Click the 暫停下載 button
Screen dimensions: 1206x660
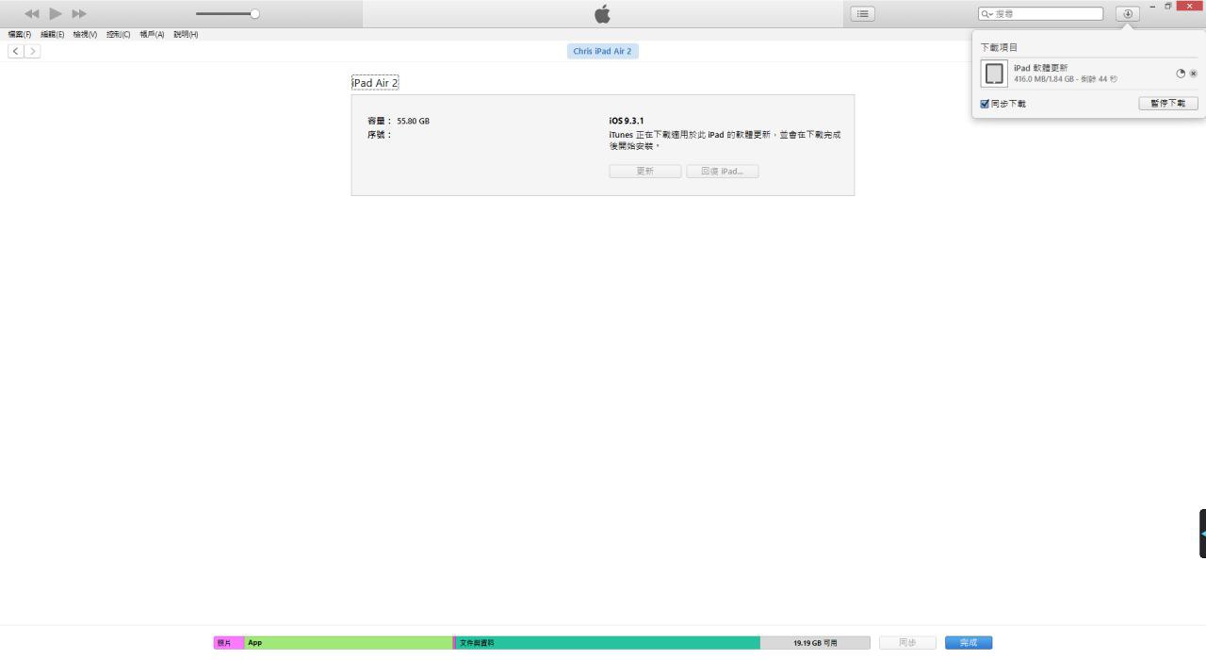(x=1167, y=103)
